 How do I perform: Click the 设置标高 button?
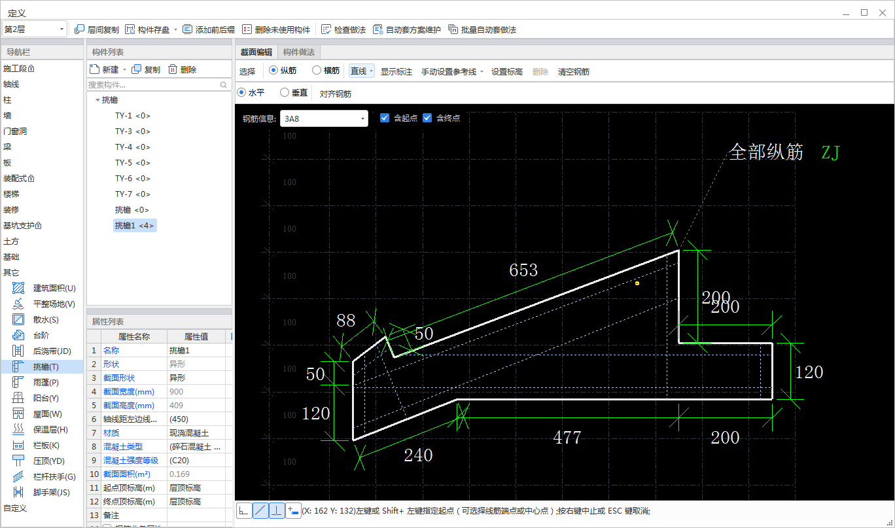click(507, 72)
